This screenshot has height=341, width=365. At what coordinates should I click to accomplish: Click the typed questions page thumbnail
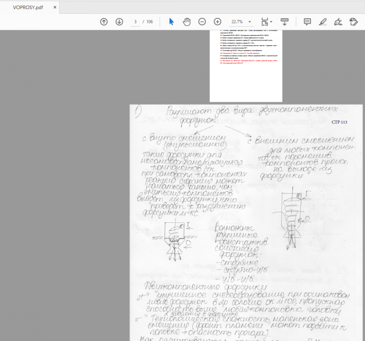[246, 66]
